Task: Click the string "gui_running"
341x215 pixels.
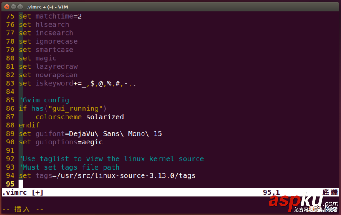Action: 75,109
